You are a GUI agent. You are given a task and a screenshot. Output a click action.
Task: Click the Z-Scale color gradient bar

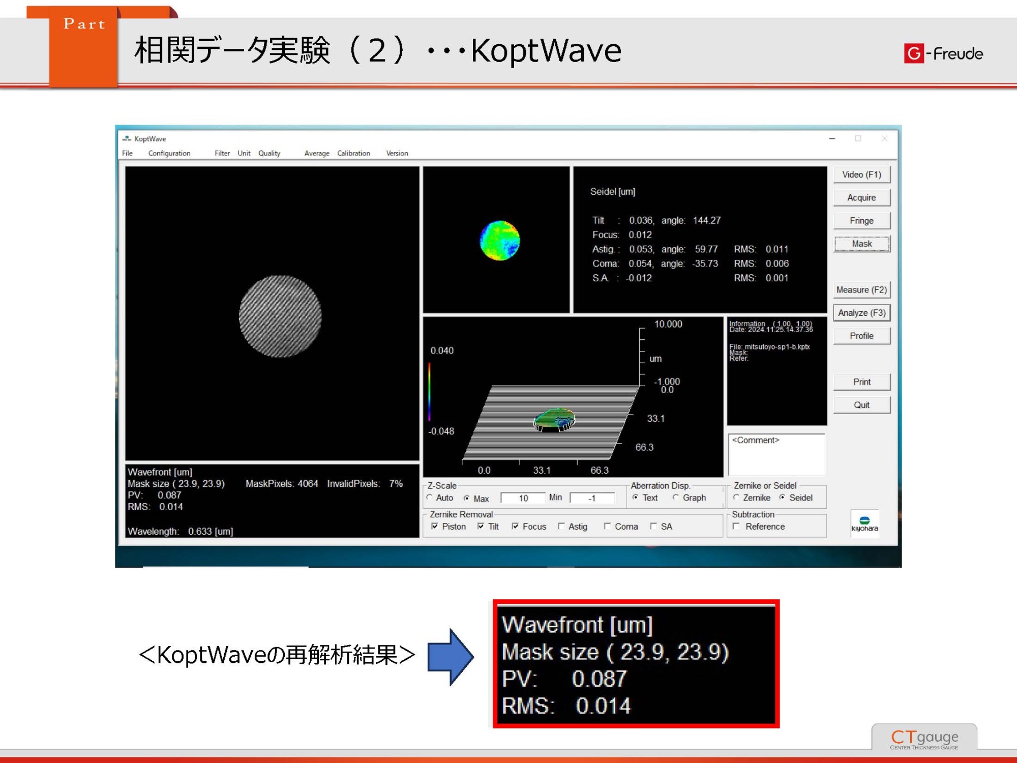point(430,392)
